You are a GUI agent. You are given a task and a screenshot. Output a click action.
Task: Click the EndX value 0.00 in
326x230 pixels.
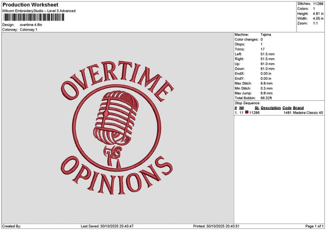[x=266, y=74]
